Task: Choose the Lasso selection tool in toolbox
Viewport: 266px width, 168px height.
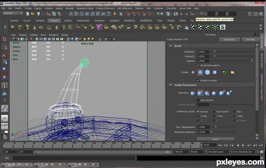Action: click(4, 47)
